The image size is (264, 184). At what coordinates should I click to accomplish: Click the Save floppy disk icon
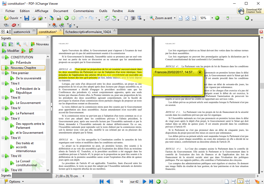click(27, 18)
